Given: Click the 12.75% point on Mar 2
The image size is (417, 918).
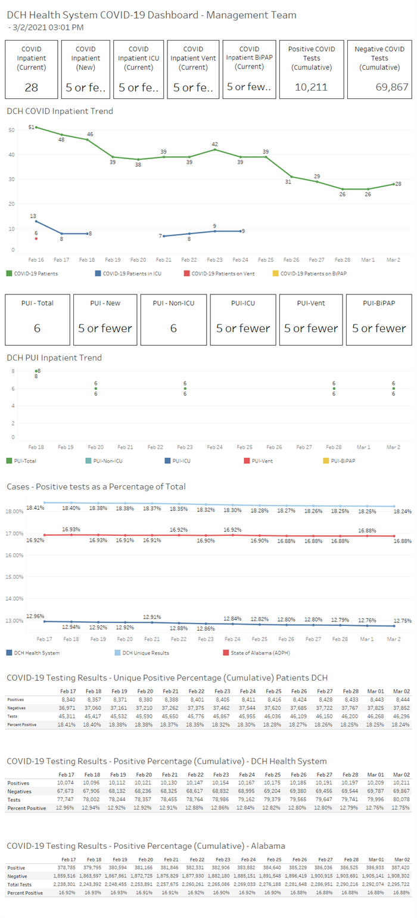Looking at the screenshot, I should tap(394, 626).
